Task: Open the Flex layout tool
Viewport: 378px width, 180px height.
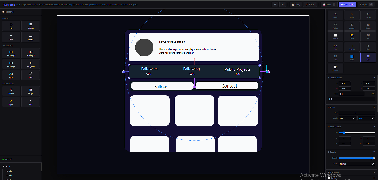Action: (x=335, y=58)
